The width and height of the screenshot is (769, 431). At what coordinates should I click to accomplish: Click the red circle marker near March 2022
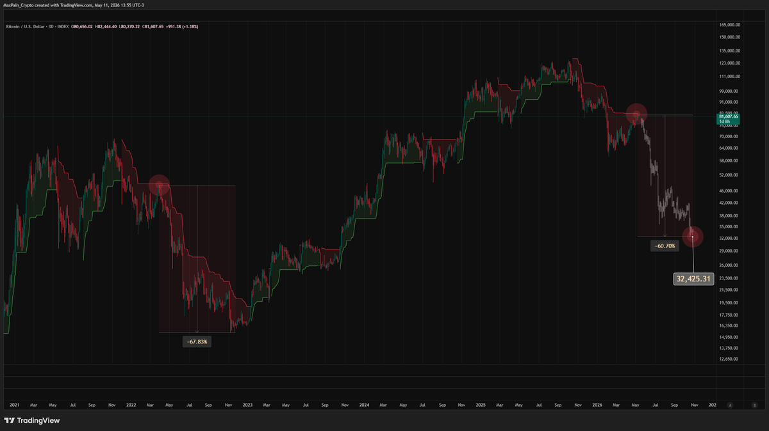(x=159, y=185)
